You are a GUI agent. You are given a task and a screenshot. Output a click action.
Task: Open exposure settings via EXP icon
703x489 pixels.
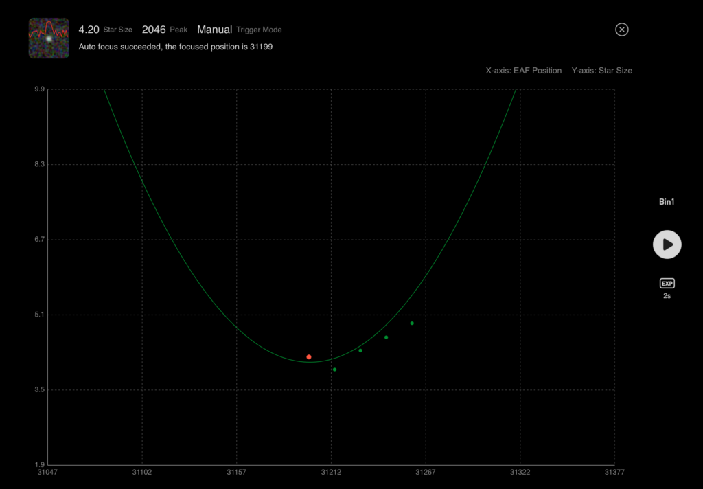point(667,283)
